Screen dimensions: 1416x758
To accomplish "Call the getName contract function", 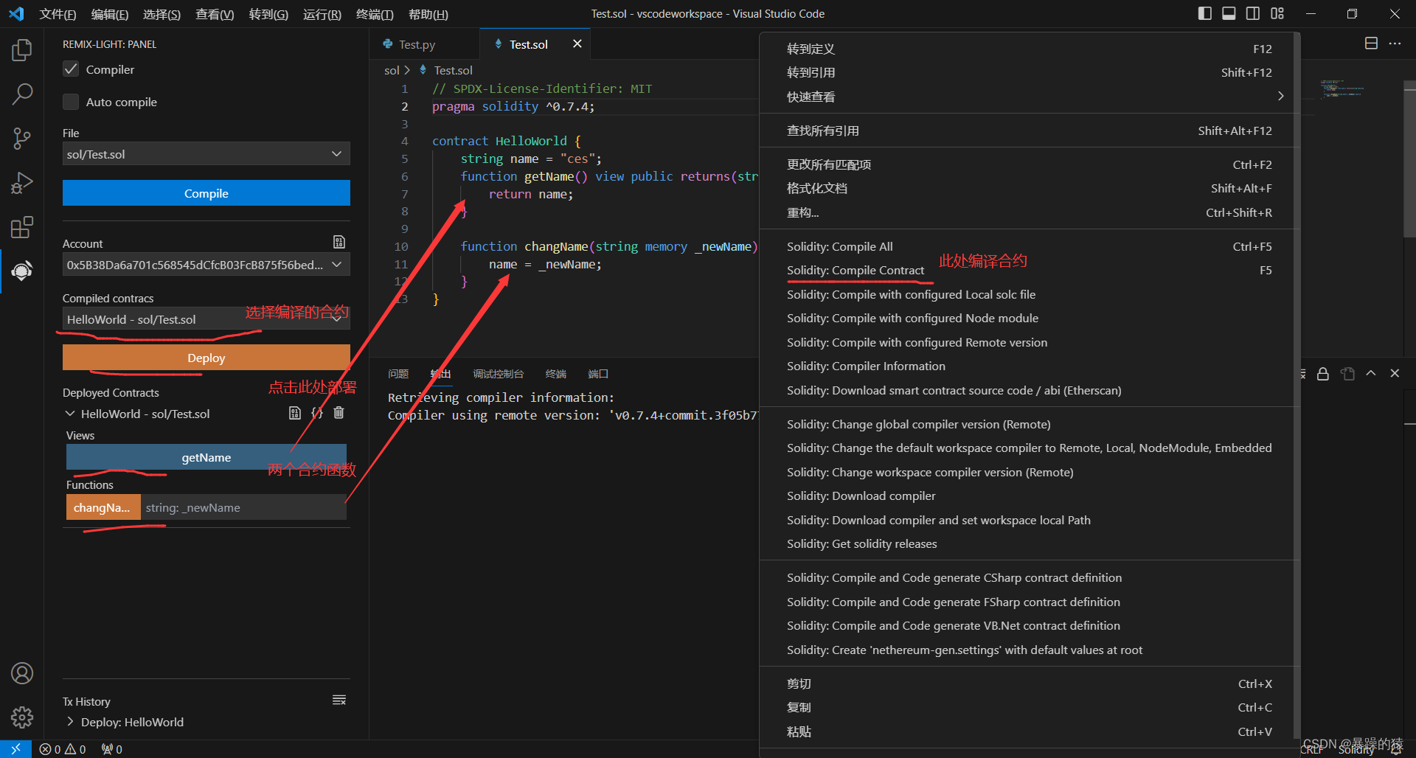I will point(206,457).
